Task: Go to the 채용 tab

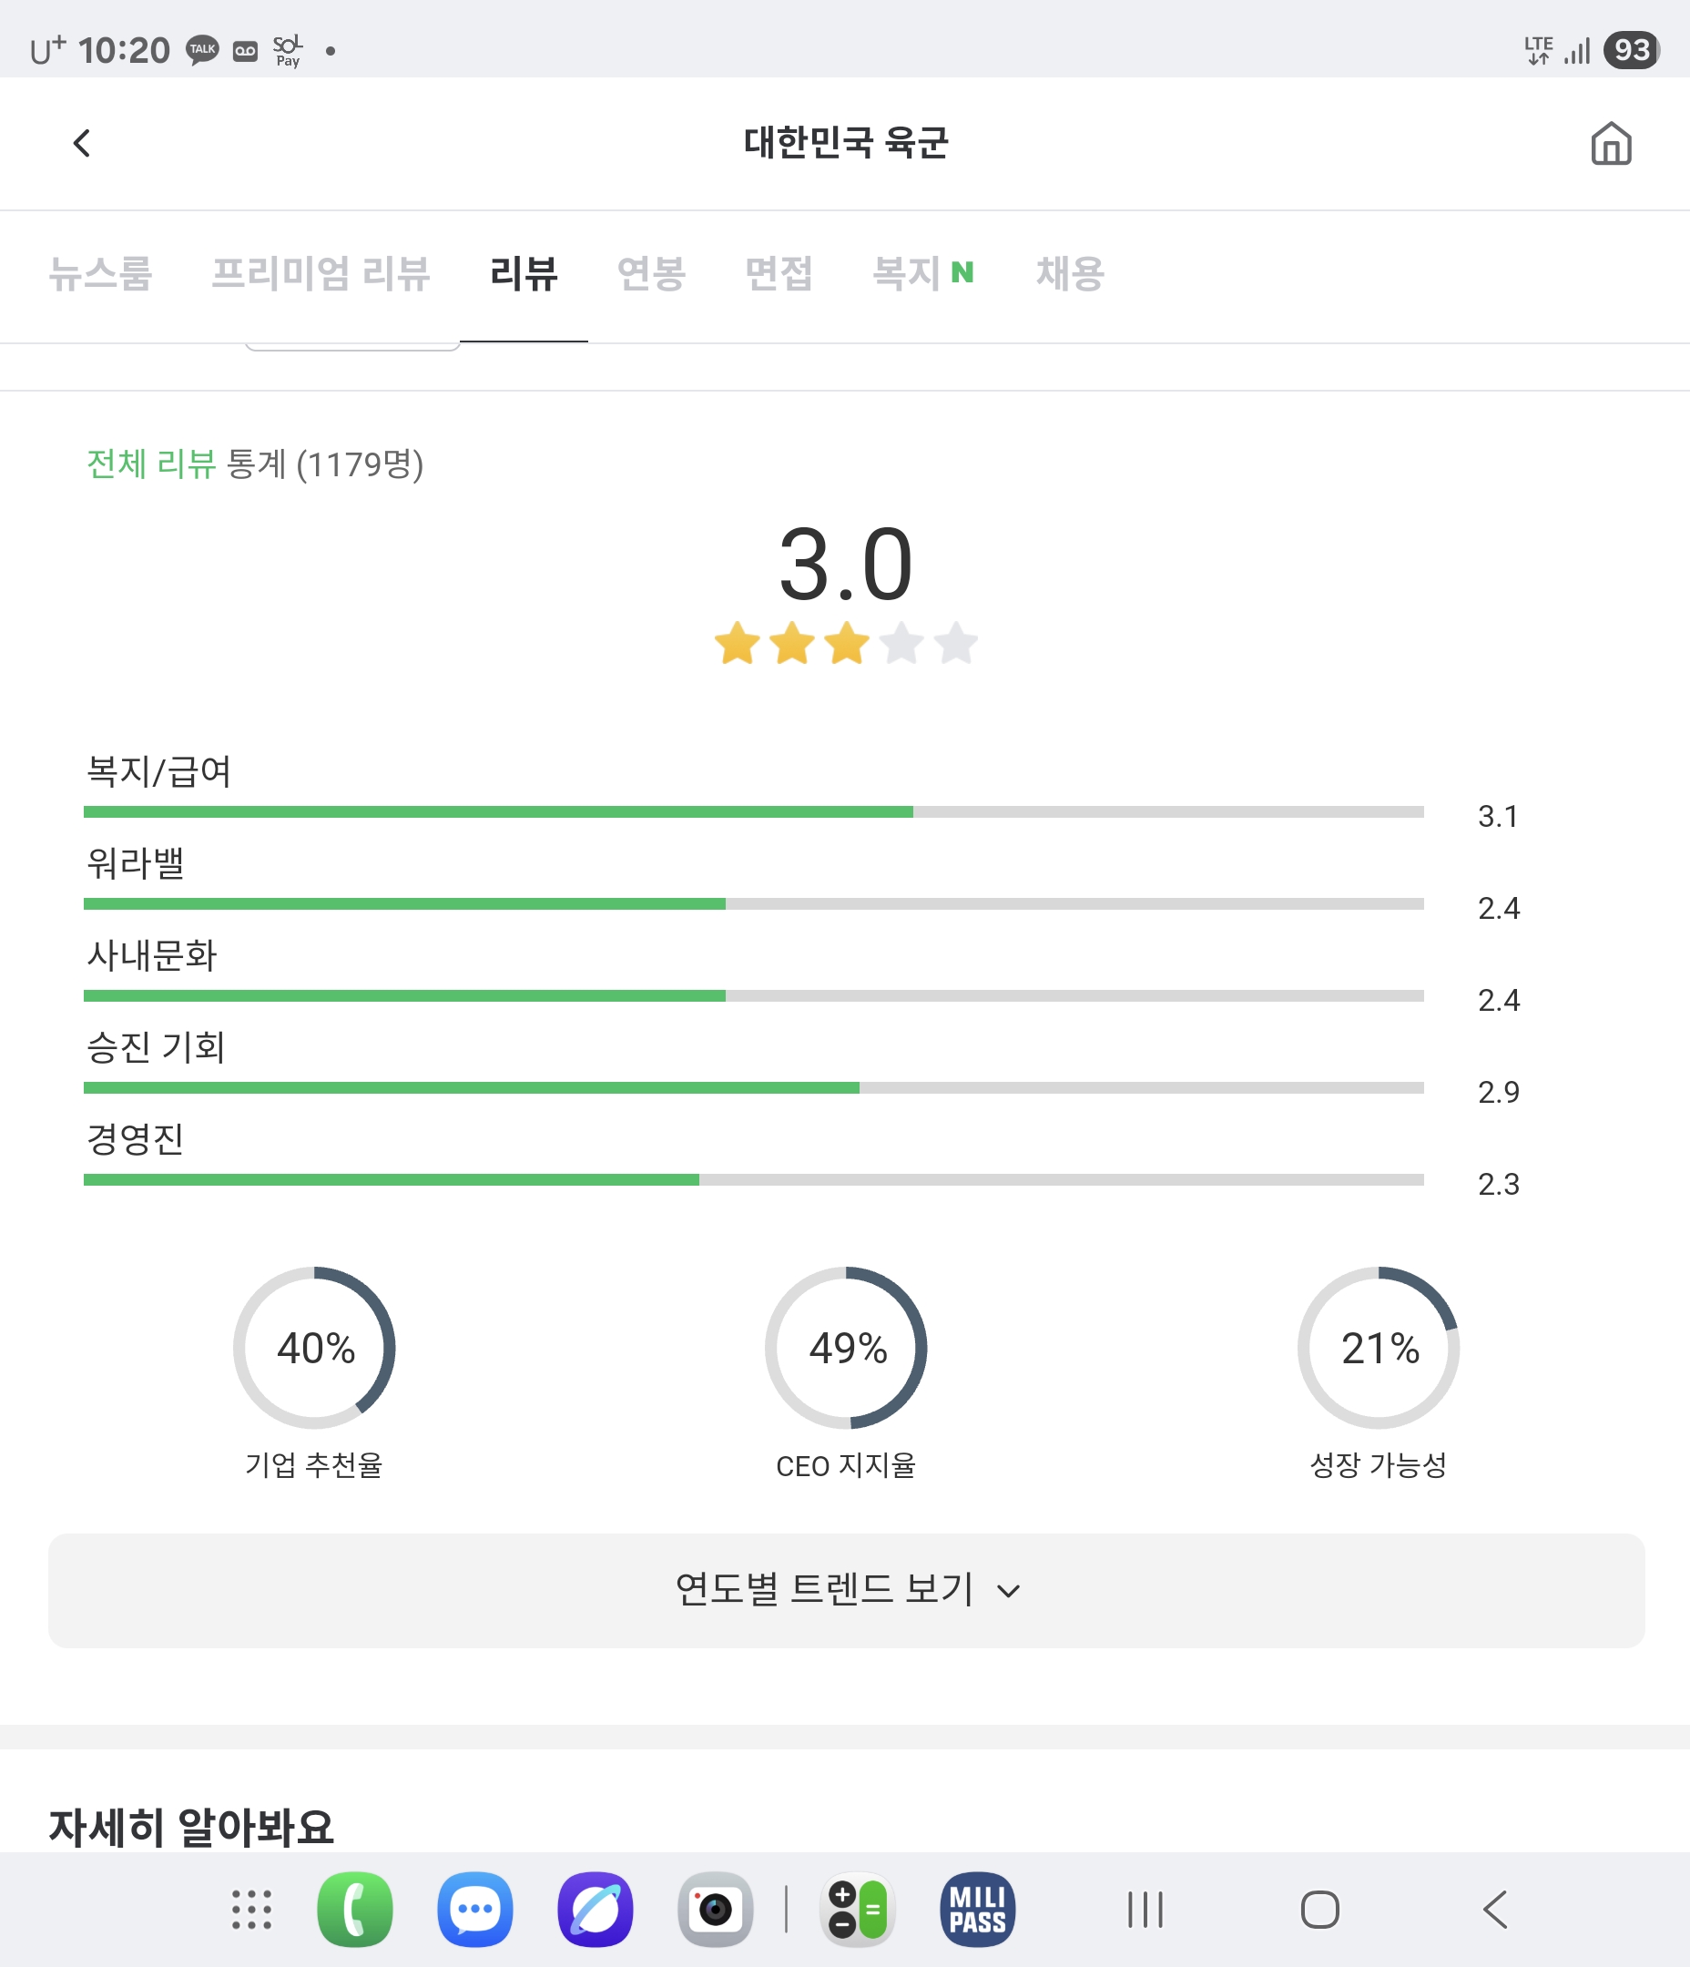Action: pos(1070,273)
